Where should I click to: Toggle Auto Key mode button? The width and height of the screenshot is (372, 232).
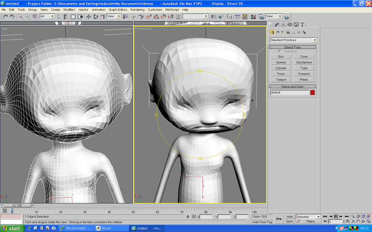tap(290, 216)
